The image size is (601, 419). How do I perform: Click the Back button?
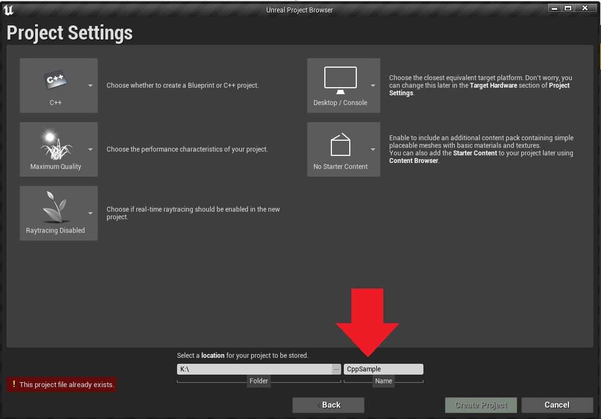tap(328, 405)
